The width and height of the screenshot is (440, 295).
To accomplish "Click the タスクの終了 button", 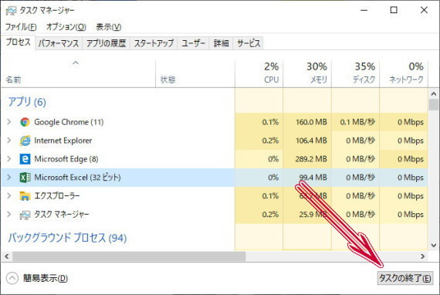I will point(405,278).
